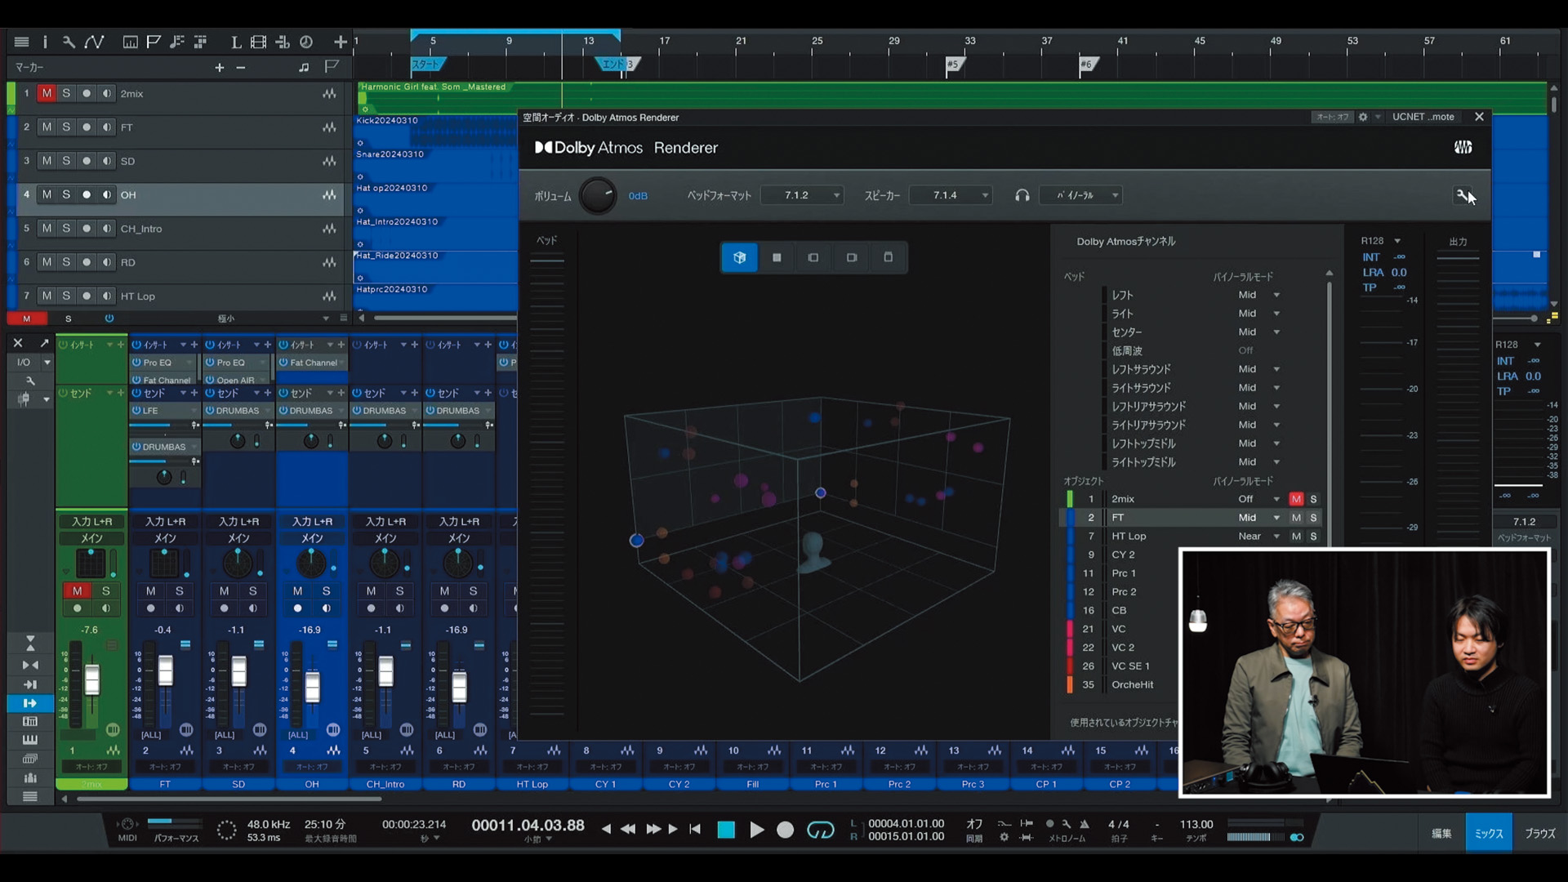Select the FT channel label in mixer
Viewport: 1568px width, 882px height.
pos(165,784)
